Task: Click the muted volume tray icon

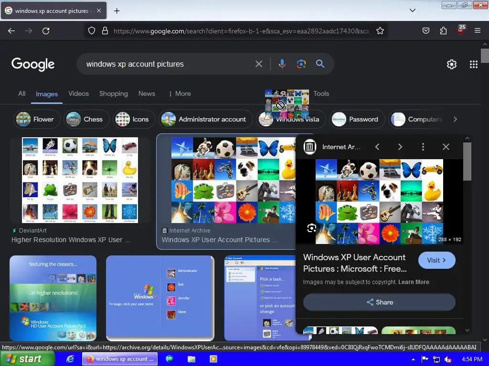Action: (x=448, y=359)
